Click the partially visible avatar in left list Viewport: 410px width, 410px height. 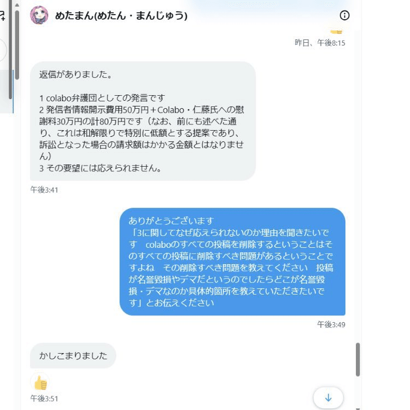point(3,50)
